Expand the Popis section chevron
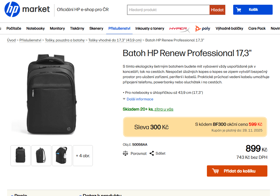Image resolution: width=280 pixels, height=196 pixels. point(12,195)
